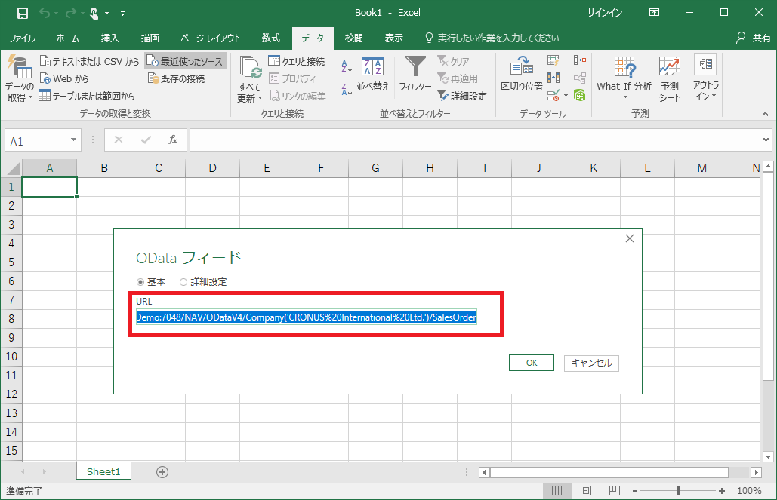The image size is (777, 500).
Task: Click the touch/mouse mode icon in the title bar
Action: click(x=94, y=13)
